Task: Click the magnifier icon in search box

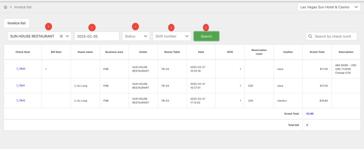Action: click(310, 36)
